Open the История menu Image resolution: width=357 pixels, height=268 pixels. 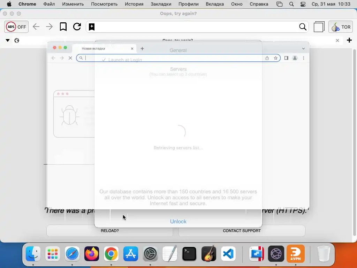(x=134, y=4)
